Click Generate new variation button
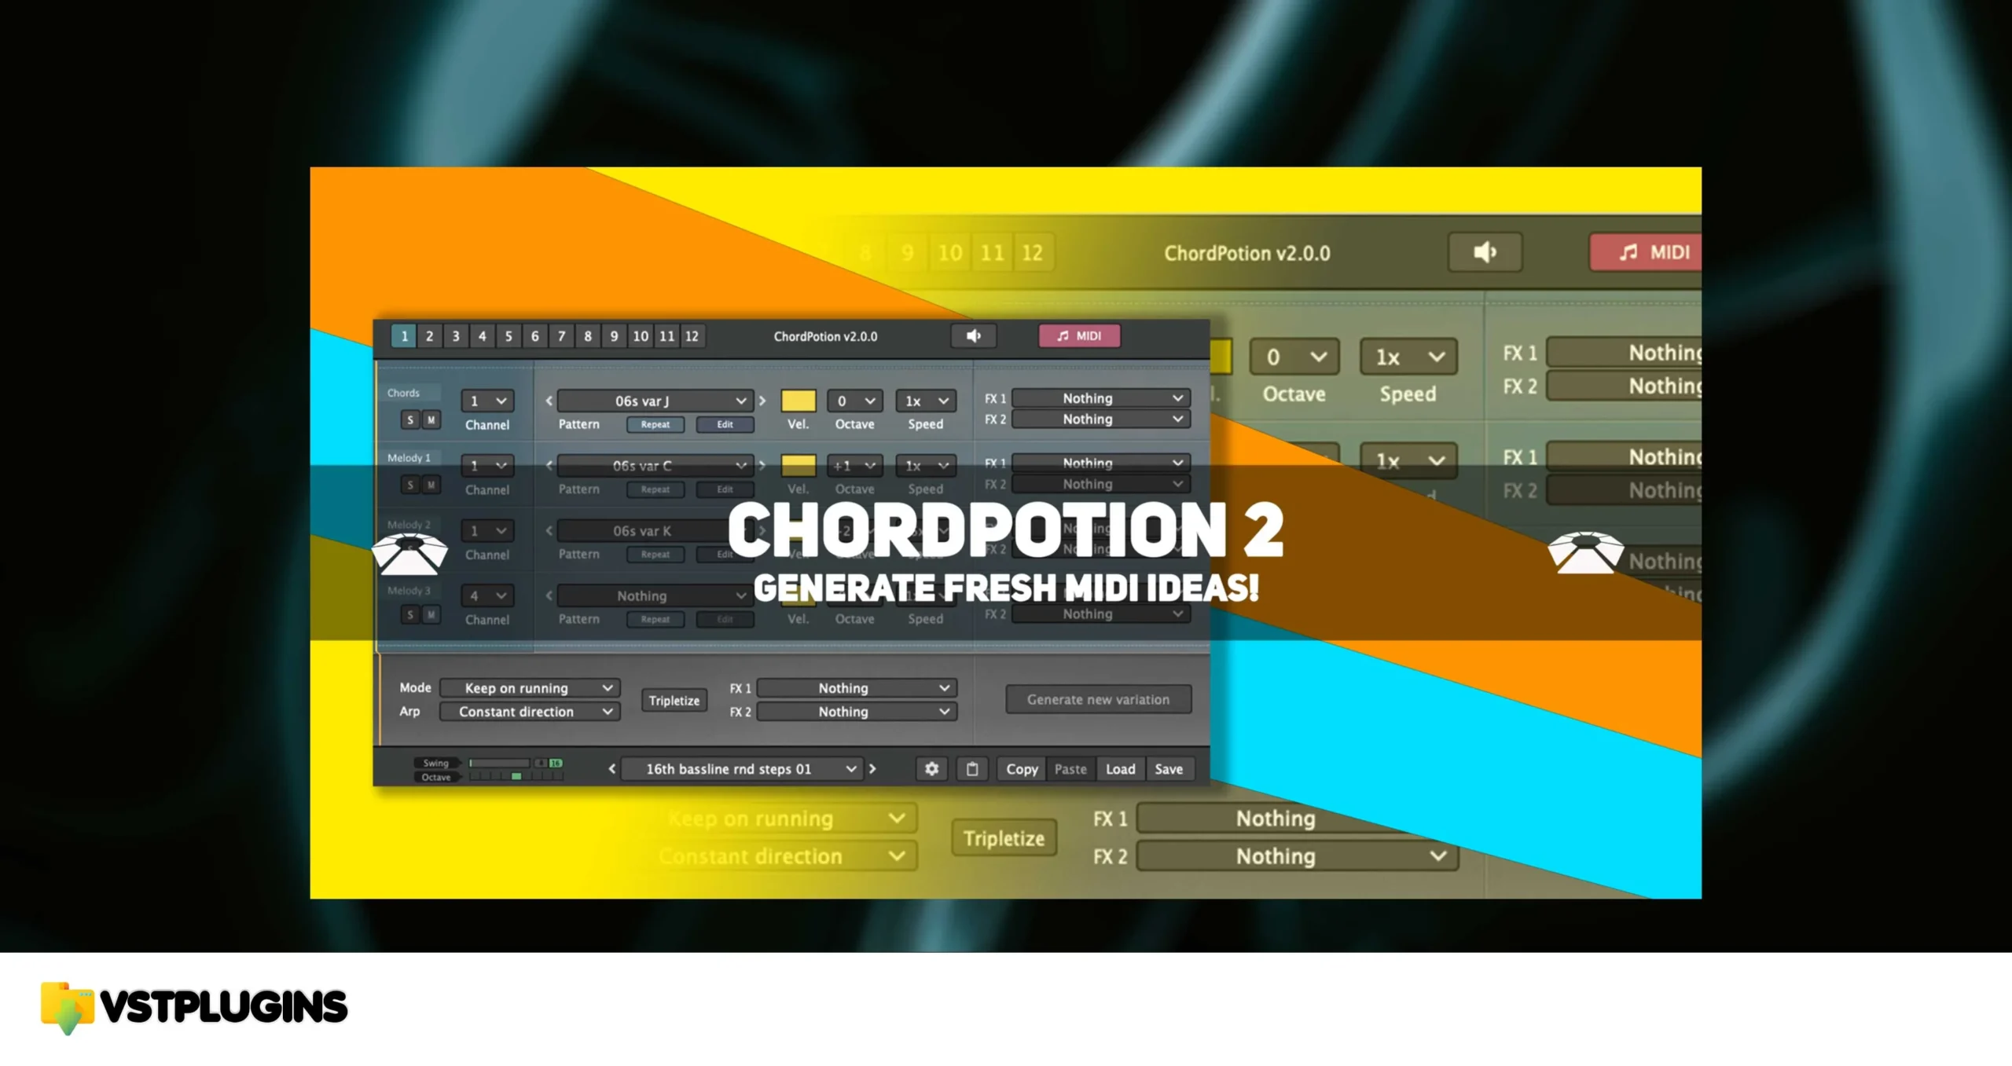Viewport: 2012px width, 1066px height. (1096, 698)
